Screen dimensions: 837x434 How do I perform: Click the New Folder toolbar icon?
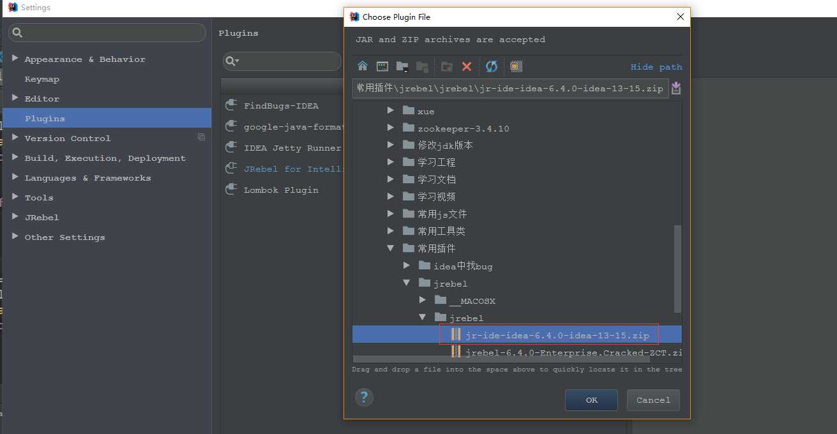pos(447,66)
